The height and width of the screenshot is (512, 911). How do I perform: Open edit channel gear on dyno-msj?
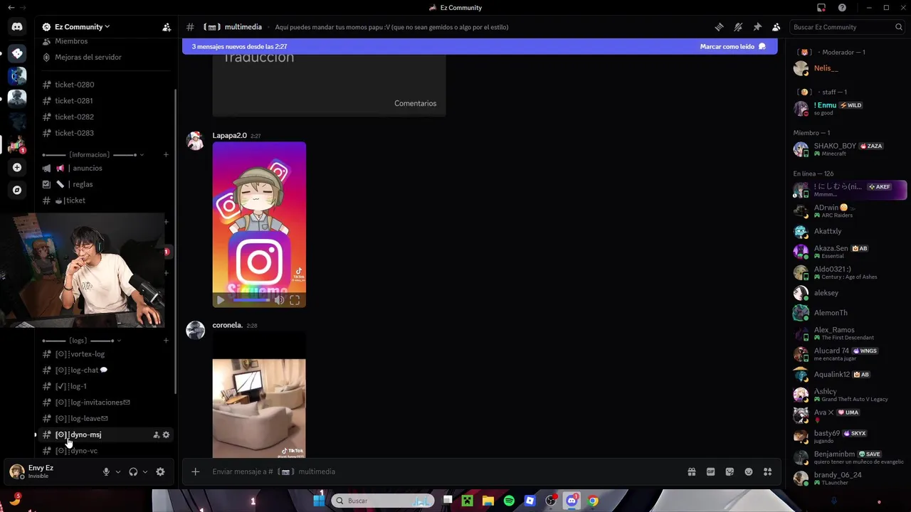tap(167, 434)
